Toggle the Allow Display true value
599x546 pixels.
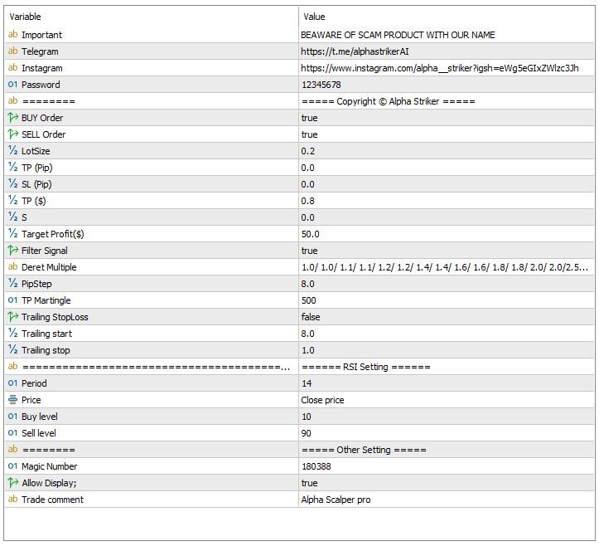[447, 483]
